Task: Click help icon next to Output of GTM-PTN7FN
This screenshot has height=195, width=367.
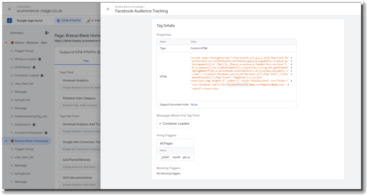Action: point(99,52)
